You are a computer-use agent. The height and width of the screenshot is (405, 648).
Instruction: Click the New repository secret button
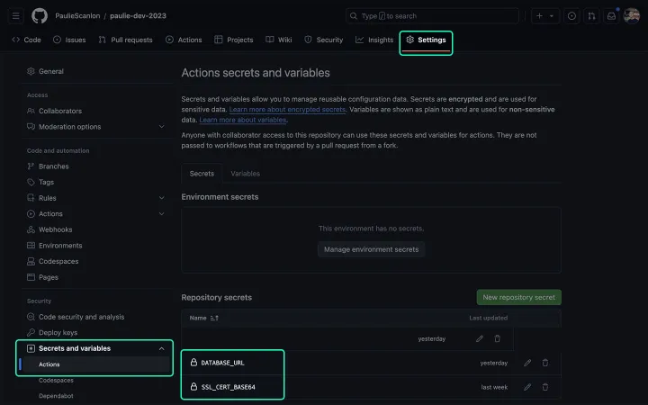[x=518, y=297]
